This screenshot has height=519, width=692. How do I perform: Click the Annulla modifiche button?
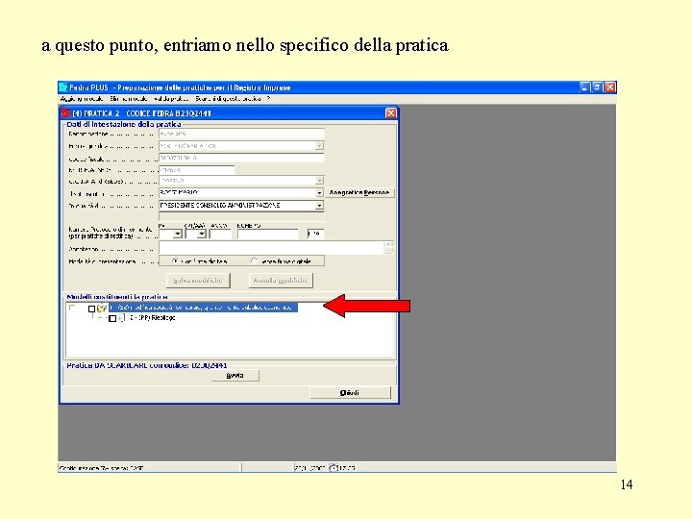click(x=281, y=281)
